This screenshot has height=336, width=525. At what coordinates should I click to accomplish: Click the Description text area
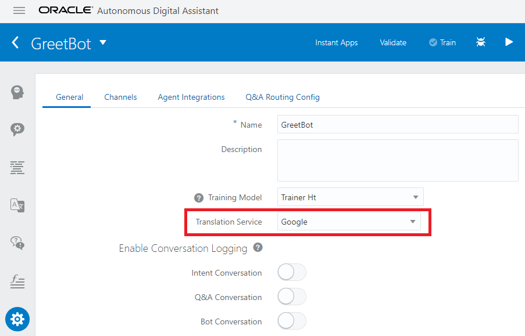point(398,161)
